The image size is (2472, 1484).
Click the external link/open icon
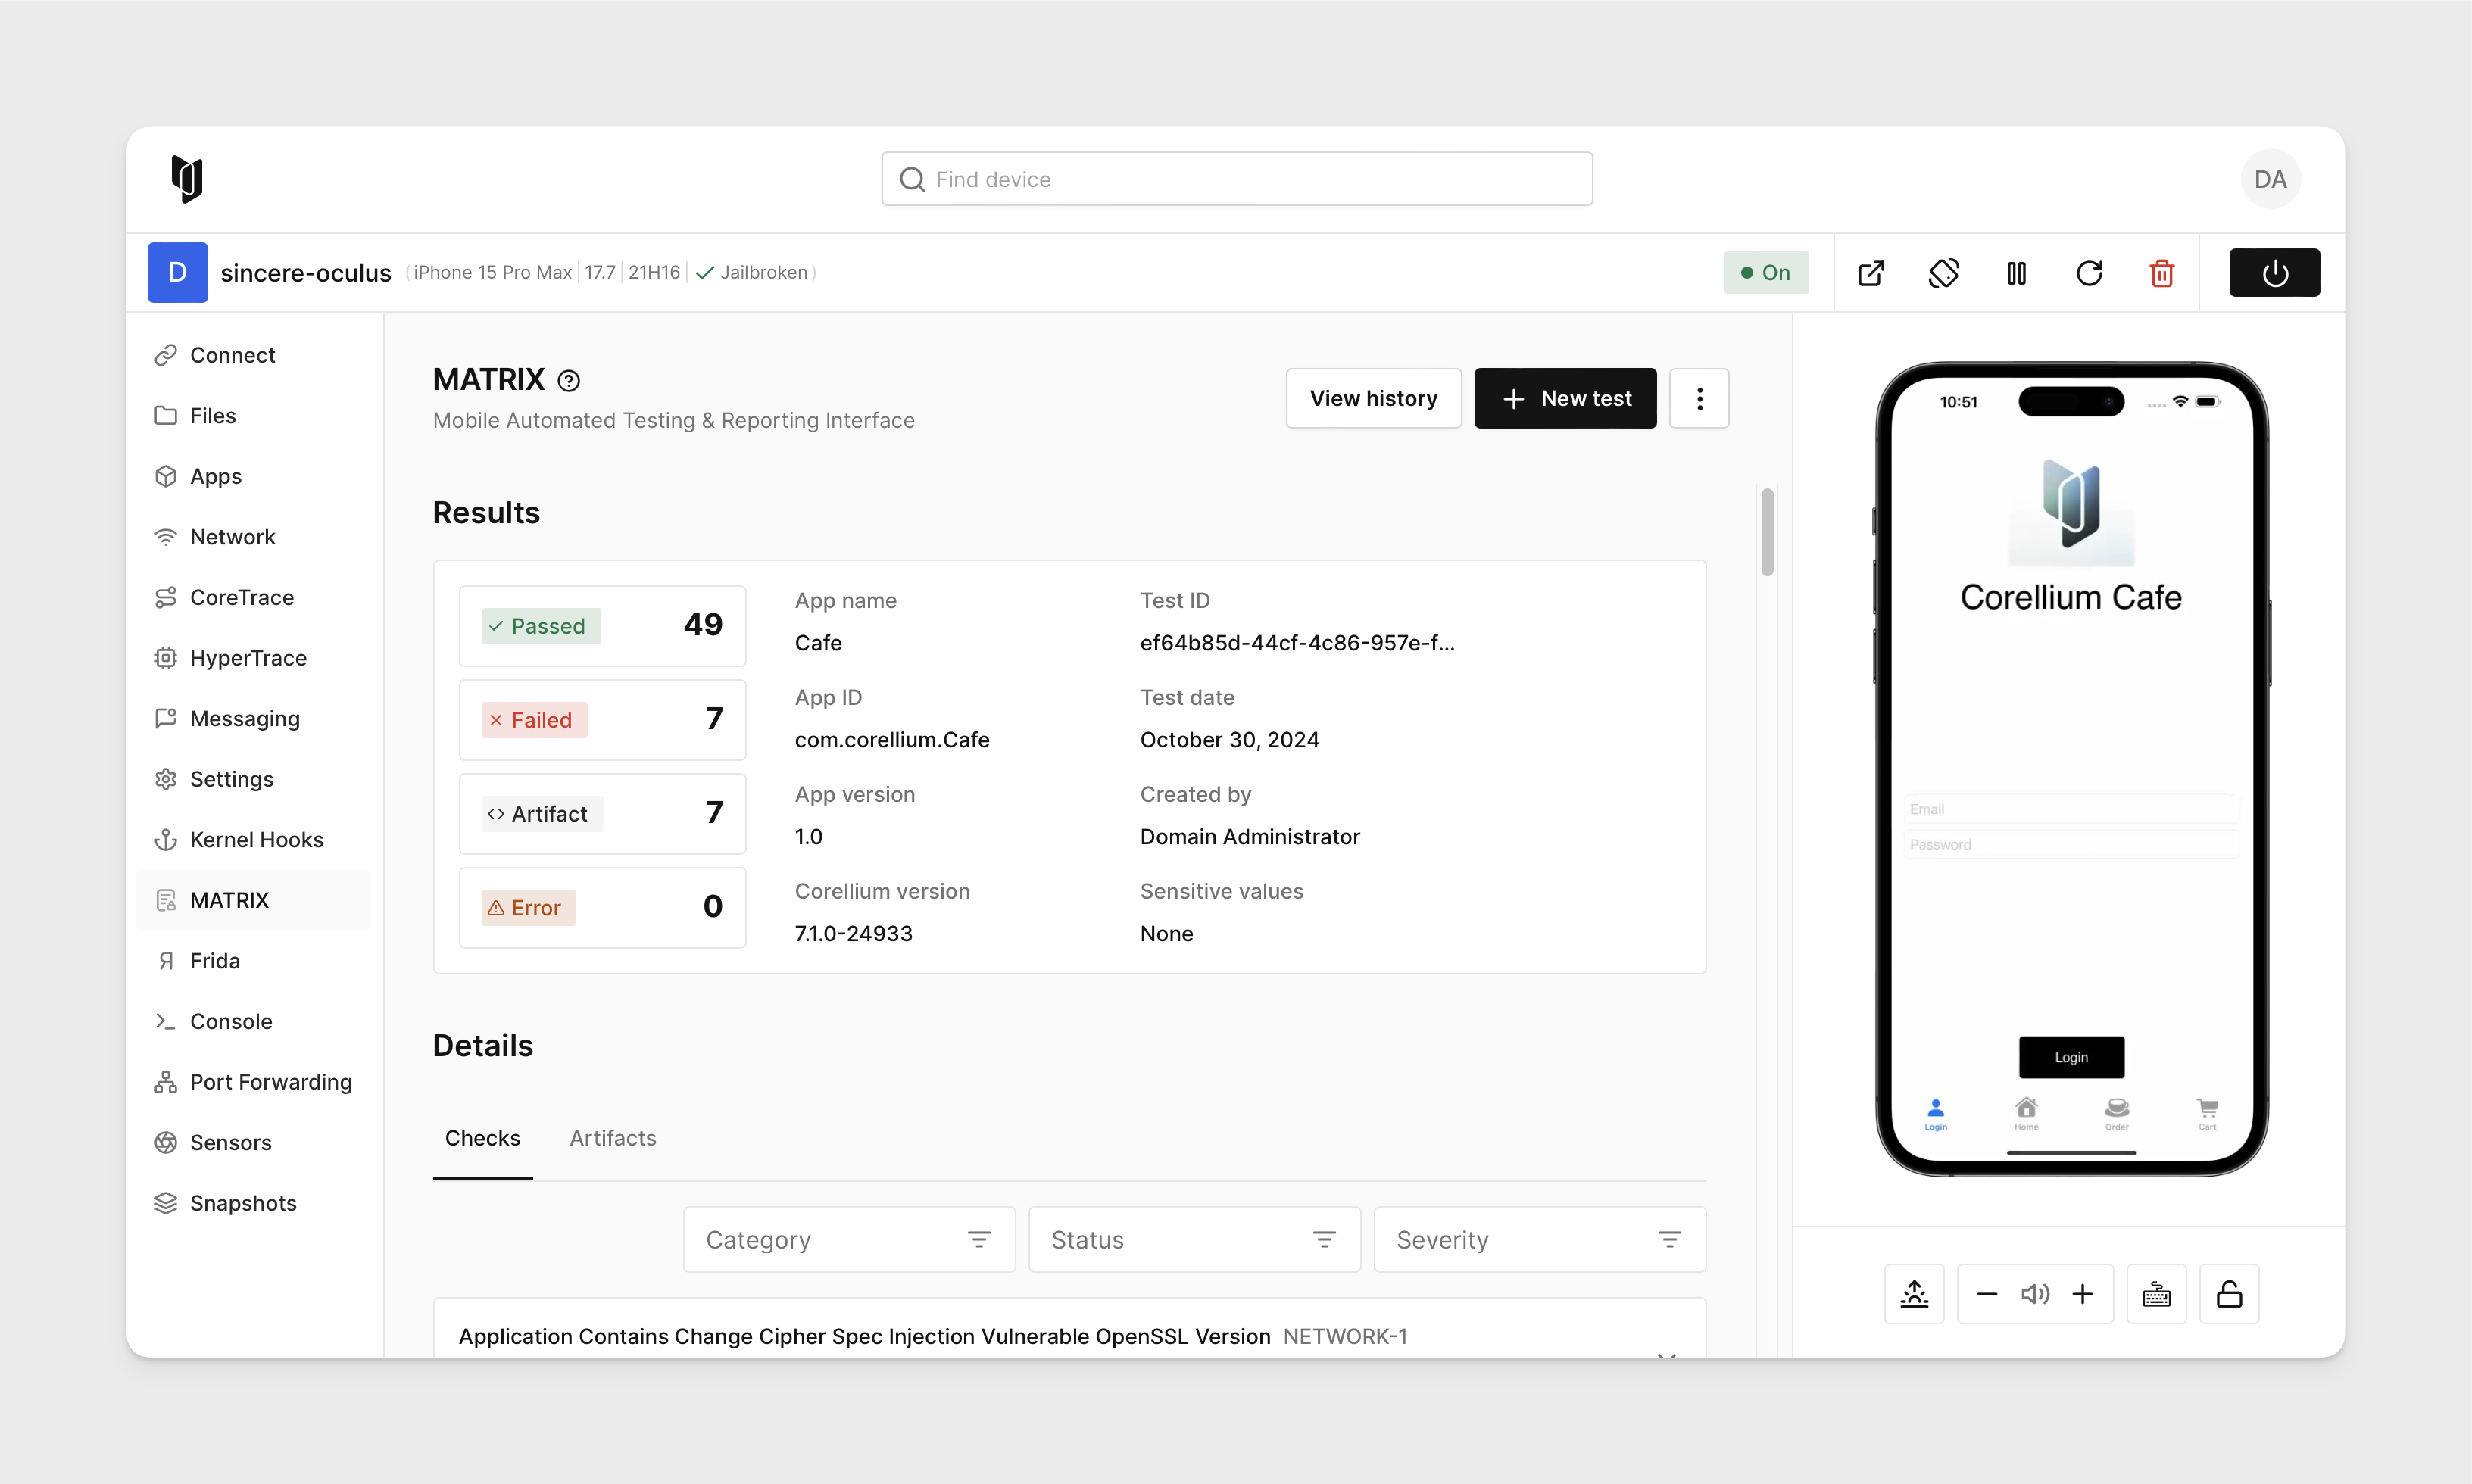coord(1870,272)
